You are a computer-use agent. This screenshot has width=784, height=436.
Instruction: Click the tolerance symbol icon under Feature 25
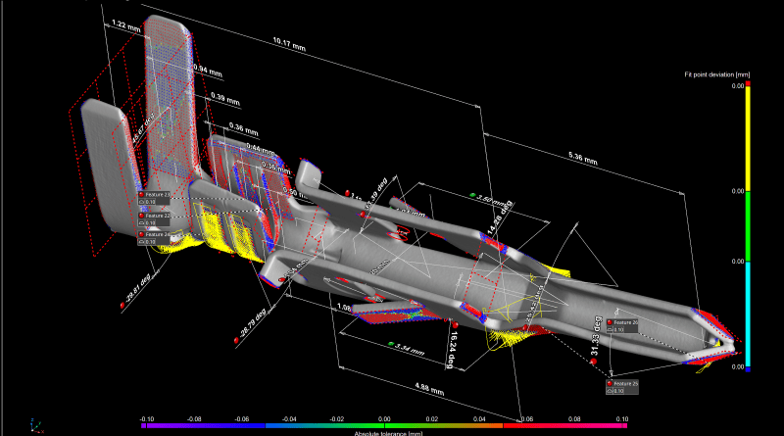(610, 391)
